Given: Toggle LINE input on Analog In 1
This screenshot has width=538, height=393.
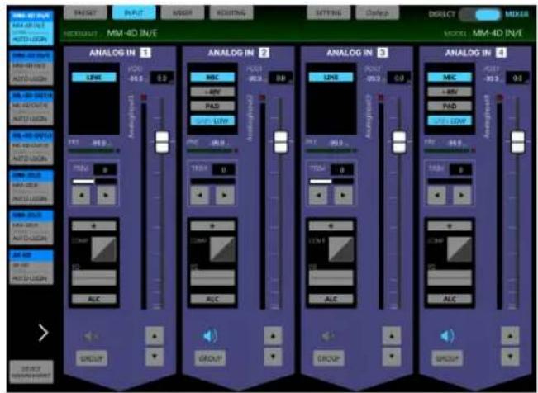Looking at the screenshot, I should pyautogui.click(x=94, y=77).
